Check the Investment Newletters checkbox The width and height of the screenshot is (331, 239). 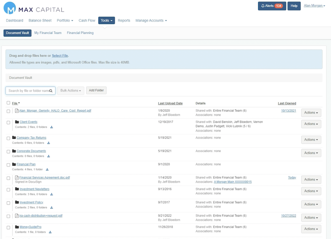click(8, 190)
